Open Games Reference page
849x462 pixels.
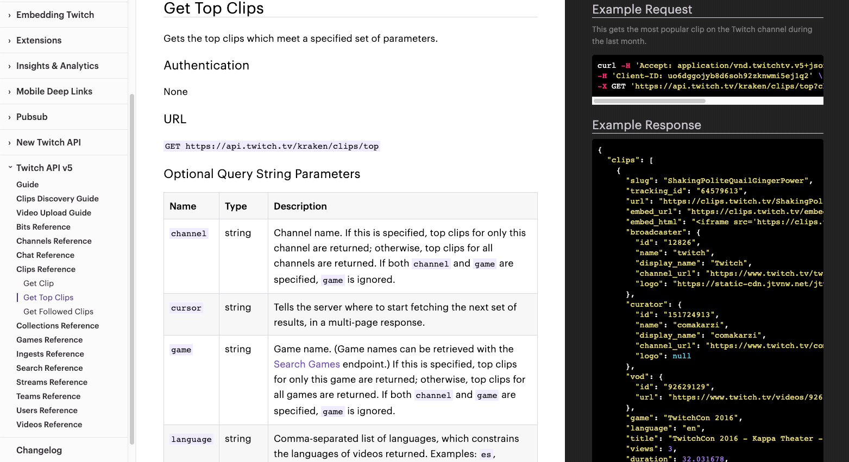(x=49, y=340)
